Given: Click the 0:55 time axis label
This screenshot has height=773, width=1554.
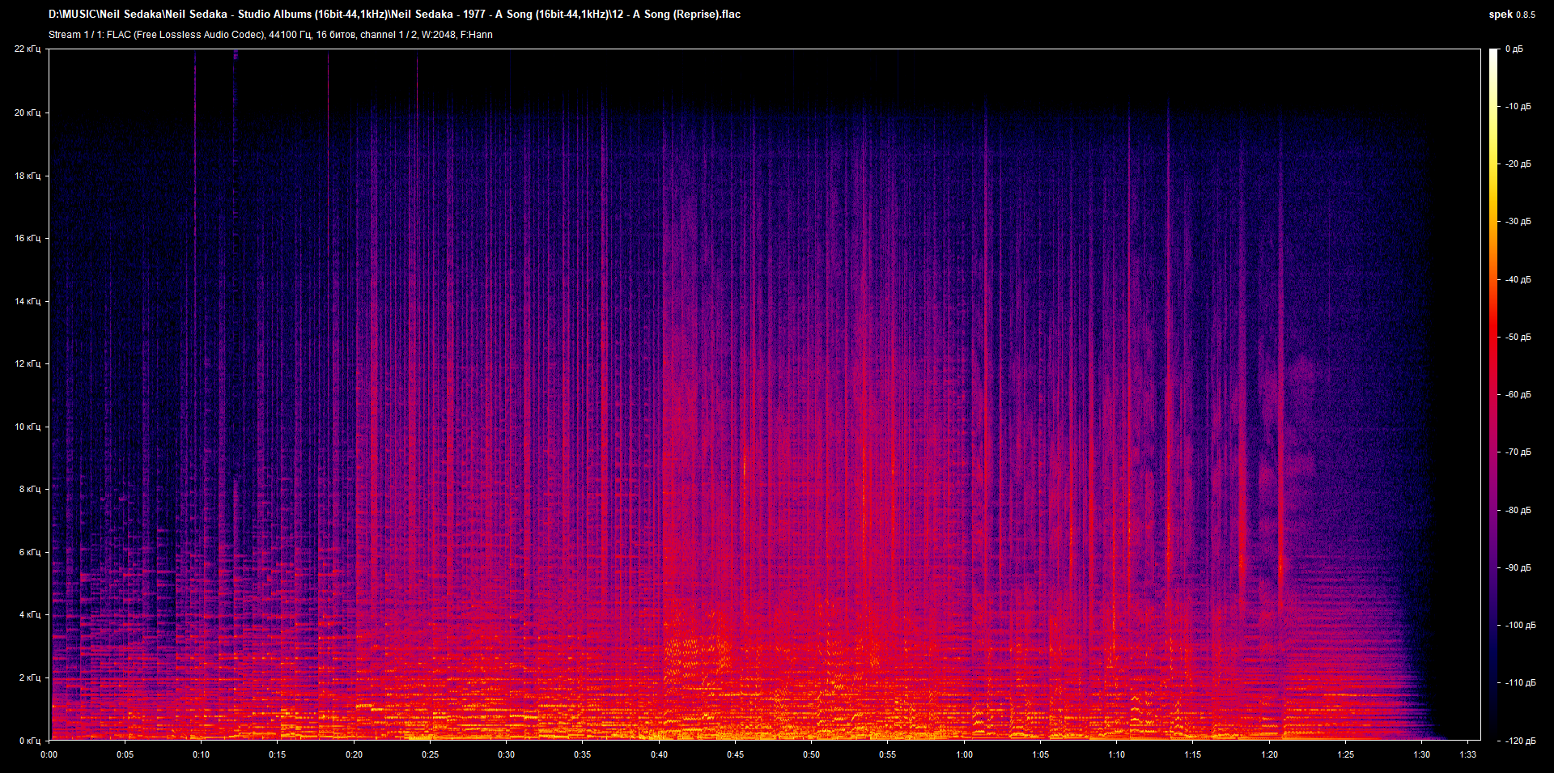Looking at the screenshot, I should click(888, 754).
